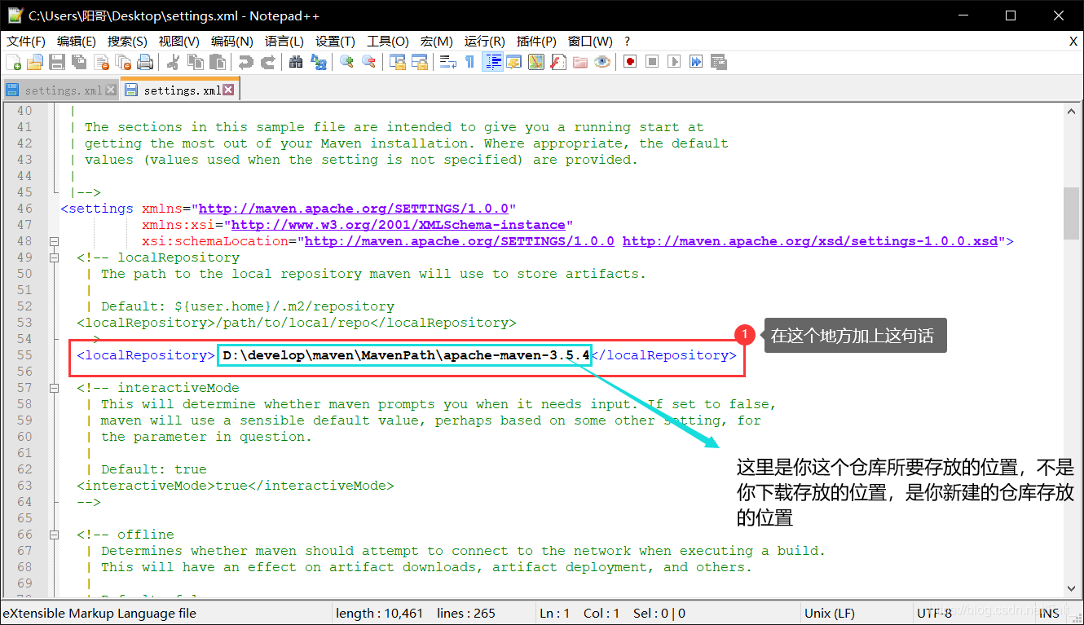Redo the edit with the Redo arrow
Screen dimensions: 1084x625
coord(267,62)
